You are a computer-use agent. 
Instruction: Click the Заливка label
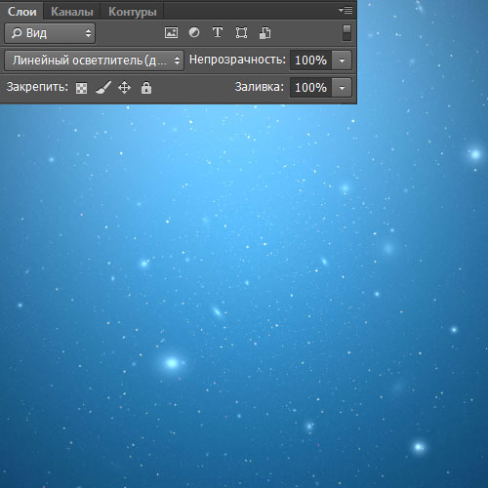260,87
